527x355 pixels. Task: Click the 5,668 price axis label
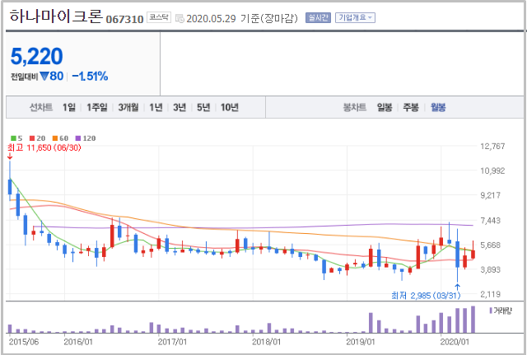click(491, 245)
